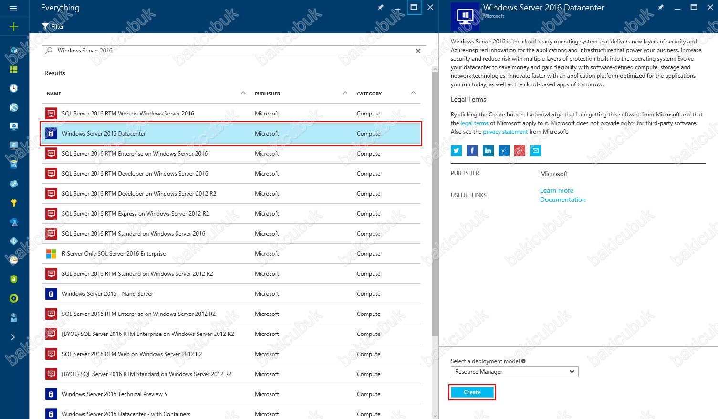This screenshot has height=419, width=718.
Task: Click the Create button
Action: [x=472, y=392]
